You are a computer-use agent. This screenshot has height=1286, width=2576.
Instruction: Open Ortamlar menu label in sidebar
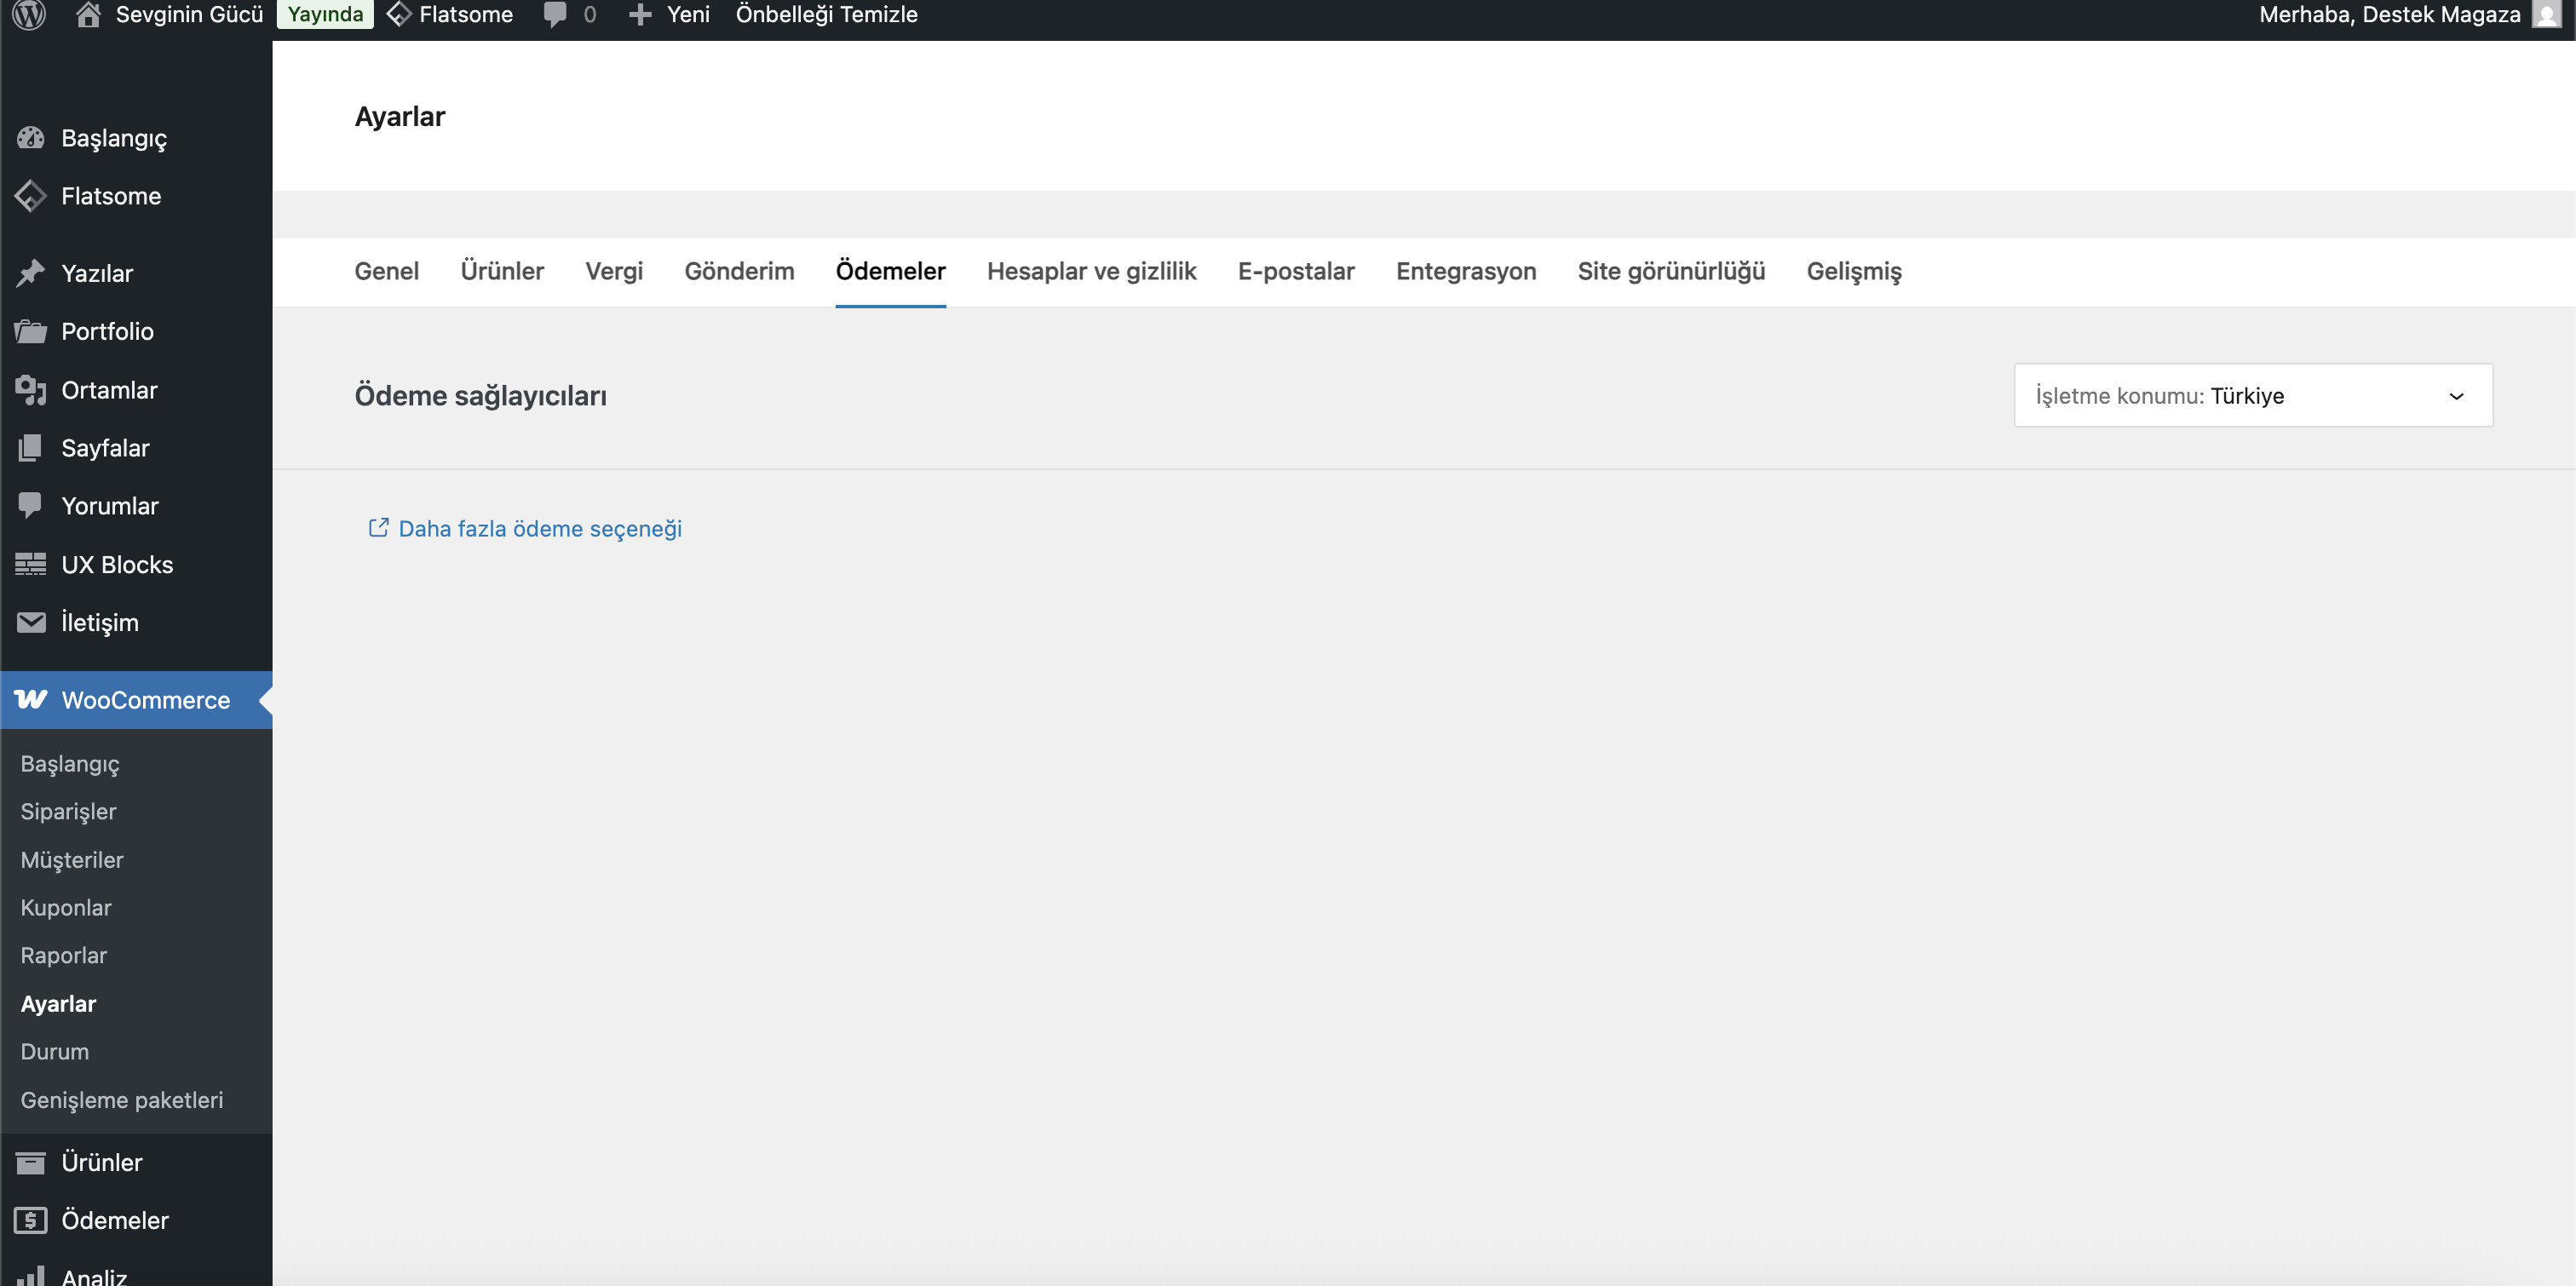(109, 390)
